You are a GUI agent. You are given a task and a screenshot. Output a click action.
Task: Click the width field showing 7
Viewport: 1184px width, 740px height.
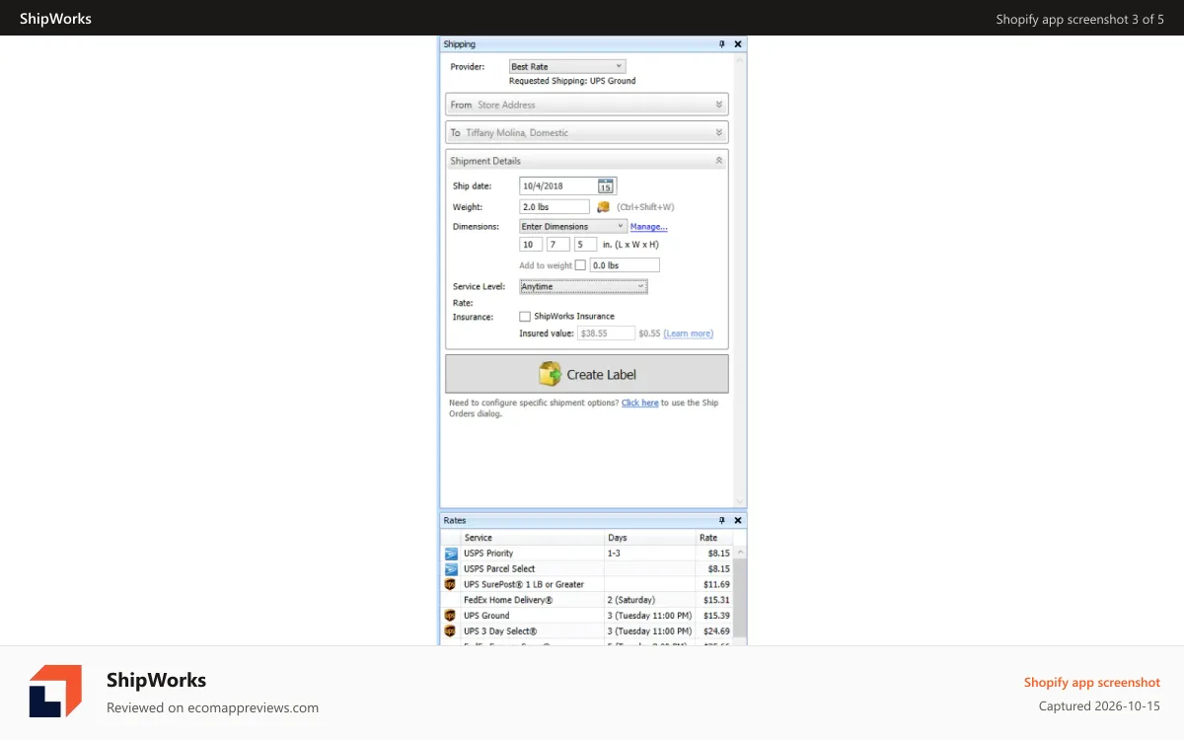[x=557, y=245]
